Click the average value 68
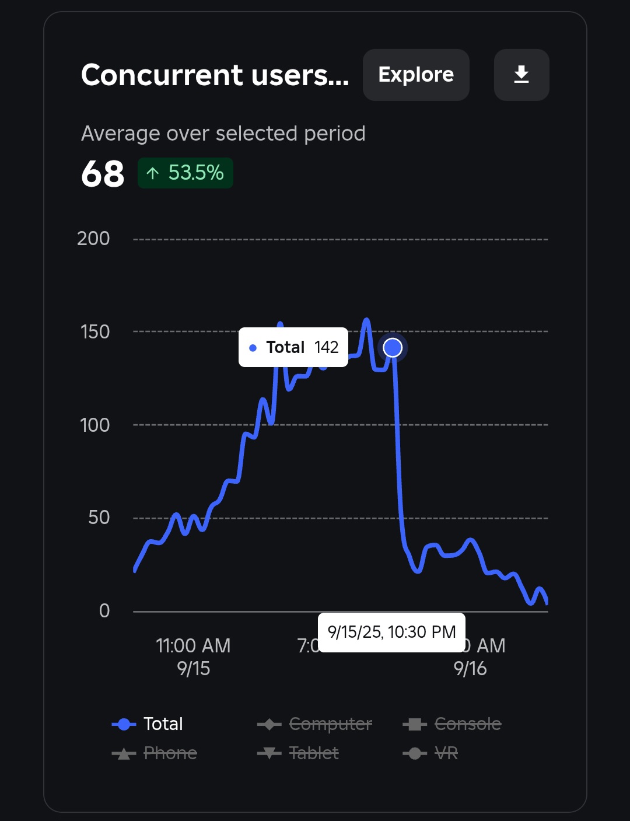The height and width of the screenshot is (821, 630). coord(103,174)
